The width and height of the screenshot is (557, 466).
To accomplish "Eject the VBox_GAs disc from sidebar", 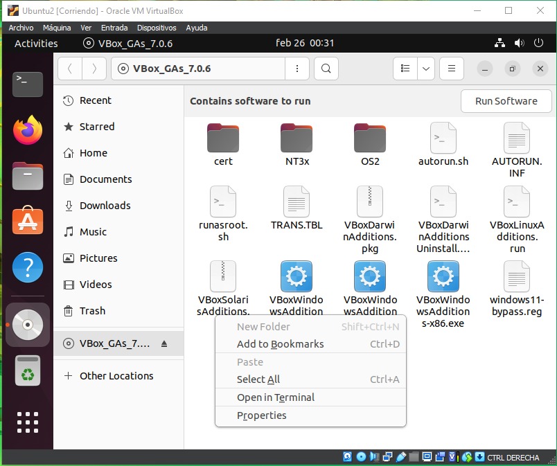I will click(164, 343).
